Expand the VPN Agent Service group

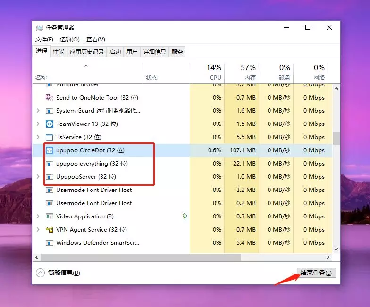coord(38,229)
